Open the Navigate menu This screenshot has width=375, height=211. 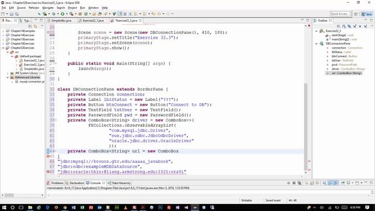pyautogui.click(x=48, y=8)
